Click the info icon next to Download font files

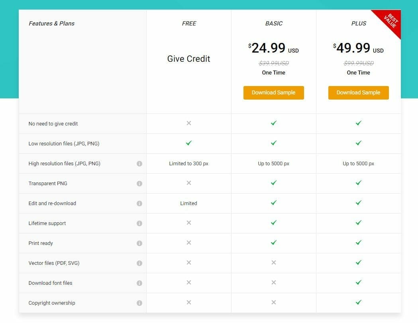140,283
